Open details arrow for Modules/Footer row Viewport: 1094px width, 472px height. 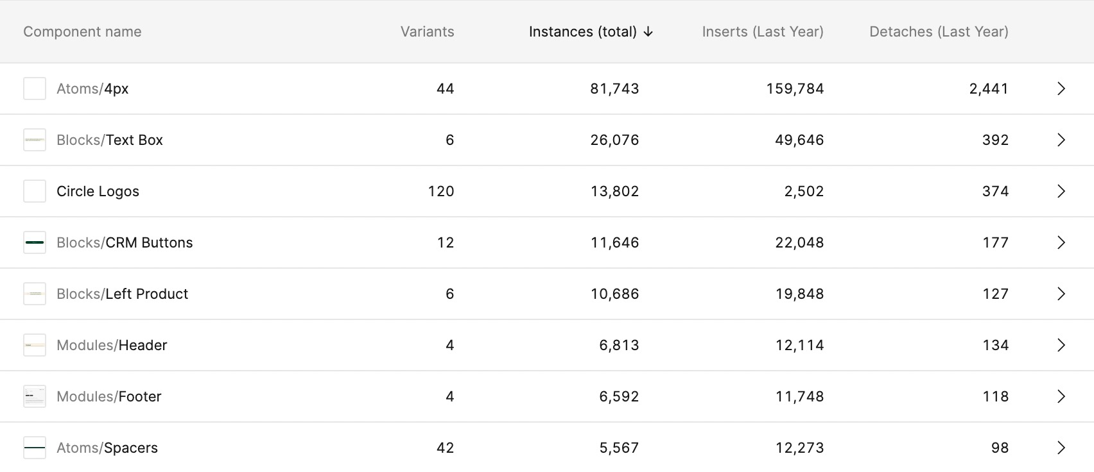[1061, 396]
